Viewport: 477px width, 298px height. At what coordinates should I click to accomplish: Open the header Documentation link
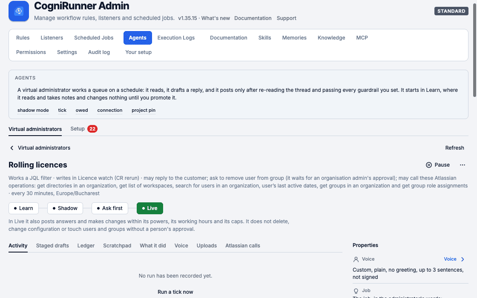[253, 18]
